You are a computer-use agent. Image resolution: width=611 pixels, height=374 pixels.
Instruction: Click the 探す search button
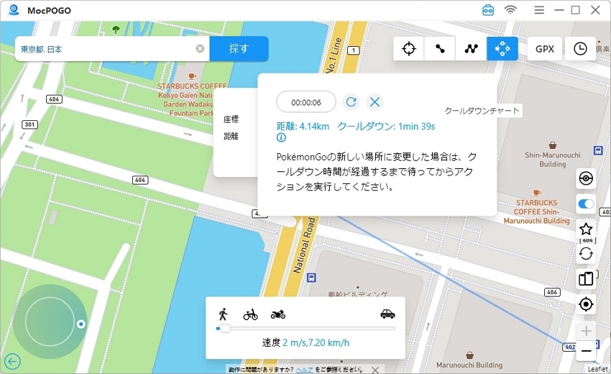coord(239,49)
